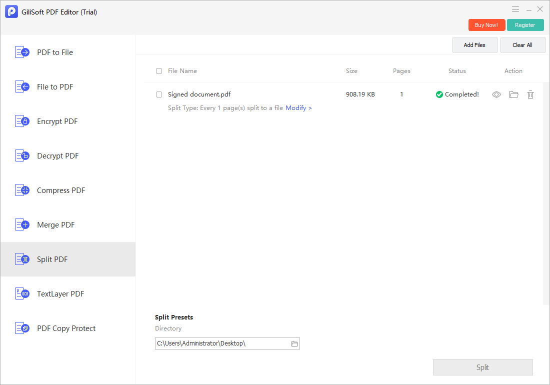Select Decrypt PDF in sidebar
Viewport: 550px width, 385px height.
[68, 155]
